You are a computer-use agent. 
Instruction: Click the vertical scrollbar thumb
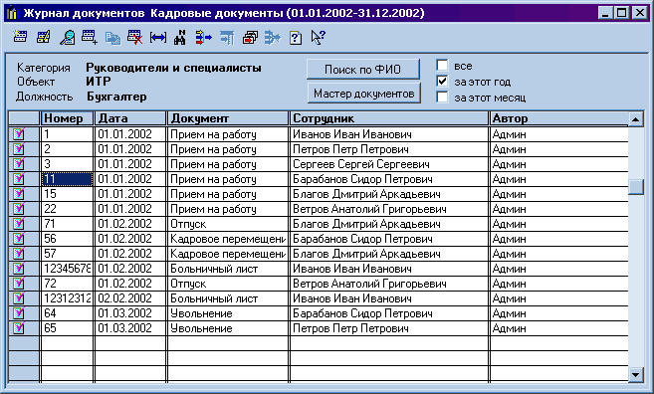636,186
